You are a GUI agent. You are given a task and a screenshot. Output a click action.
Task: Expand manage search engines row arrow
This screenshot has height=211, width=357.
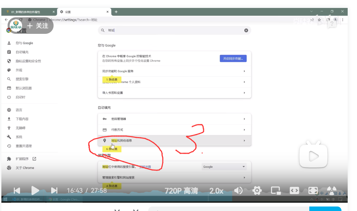coord(244,178)
